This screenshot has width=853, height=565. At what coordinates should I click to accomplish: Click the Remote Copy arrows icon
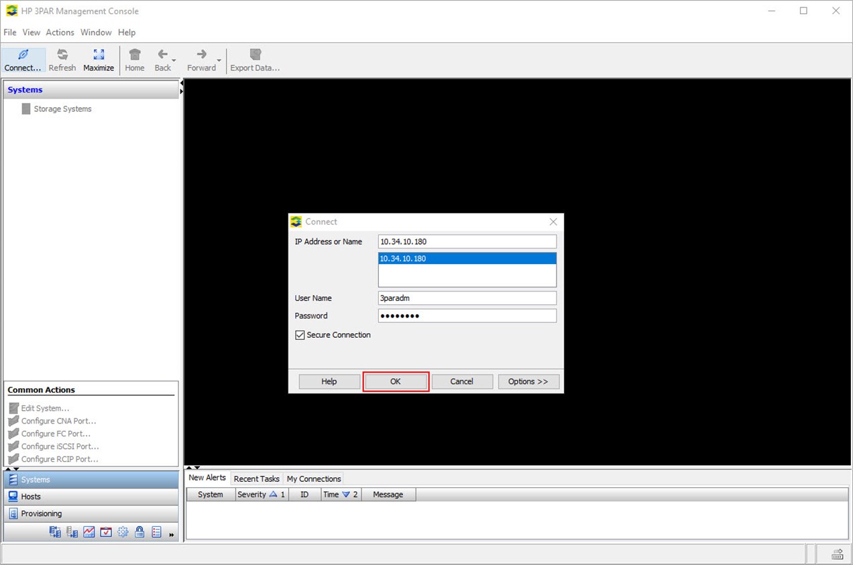55,532
